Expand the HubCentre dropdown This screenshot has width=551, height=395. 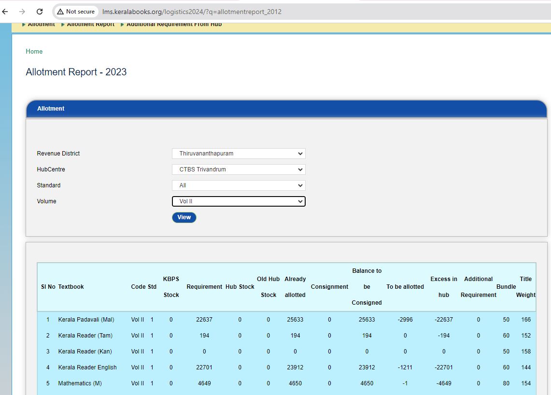(239, 169)
